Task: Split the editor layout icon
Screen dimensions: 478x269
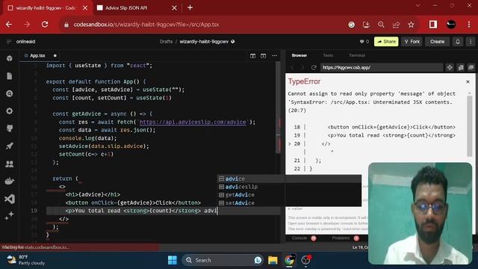Action: pos(252,56)
